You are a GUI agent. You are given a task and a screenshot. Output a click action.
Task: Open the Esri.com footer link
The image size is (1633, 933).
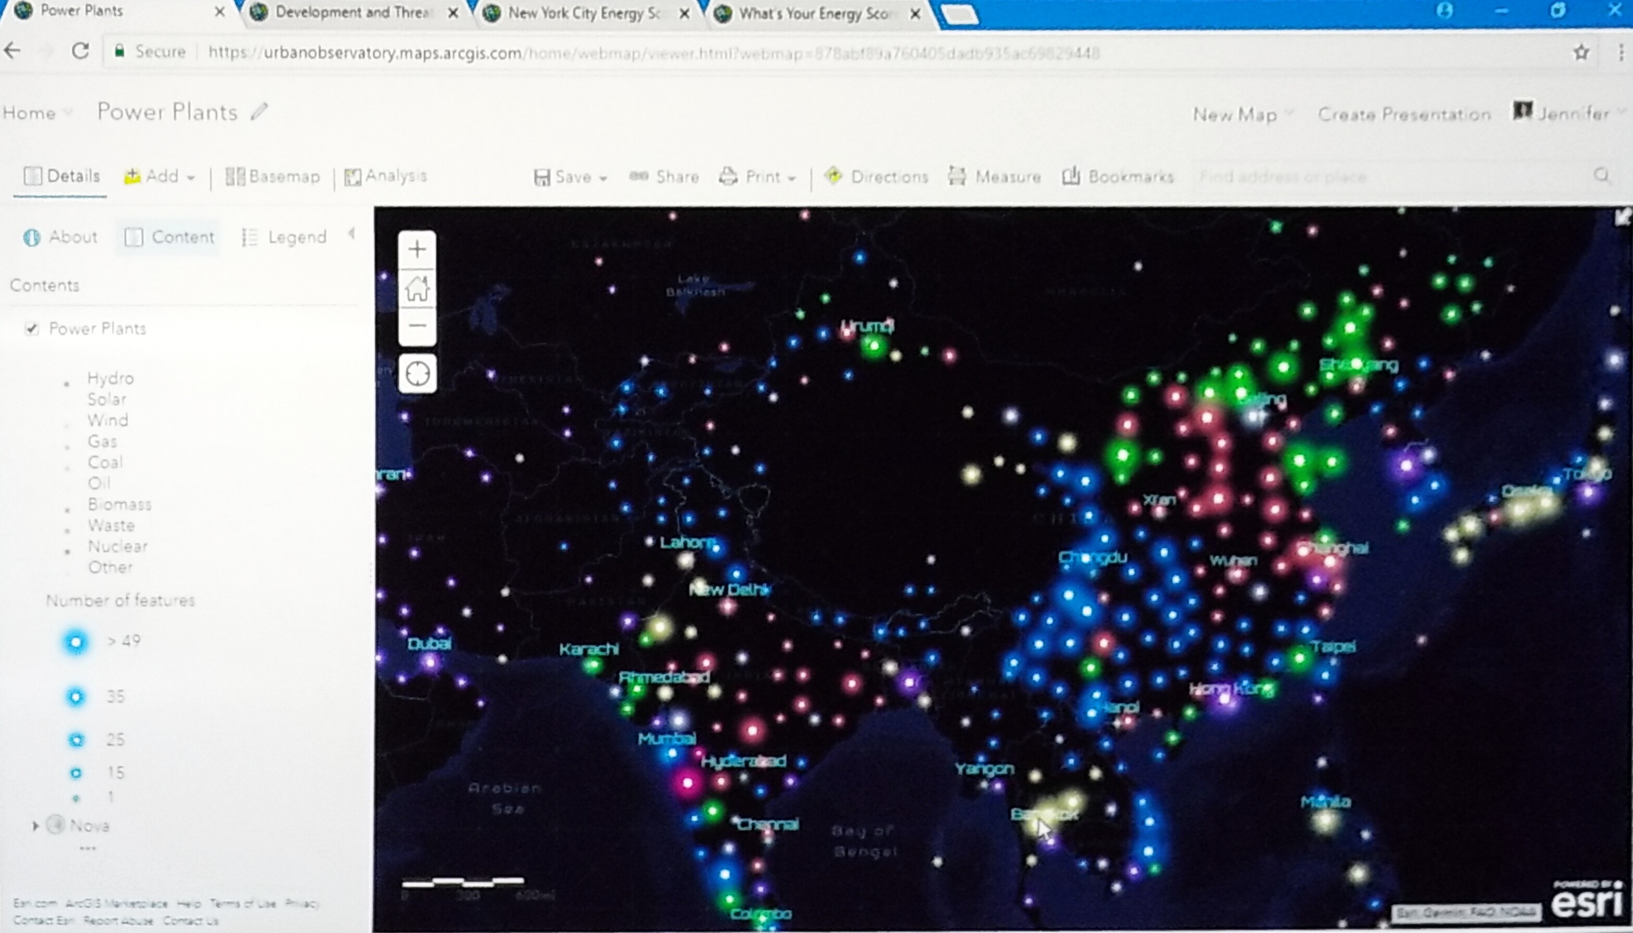pos(35,903)
